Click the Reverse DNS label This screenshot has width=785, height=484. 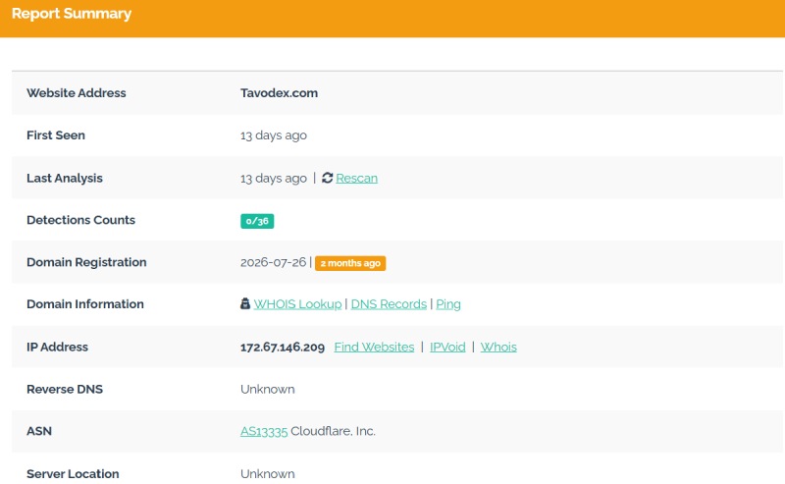click(x=65, y=390)
